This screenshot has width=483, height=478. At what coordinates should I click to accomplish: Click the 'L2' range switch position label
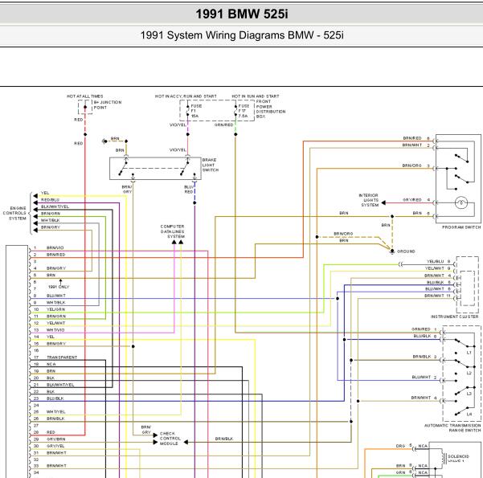point(469,374)
